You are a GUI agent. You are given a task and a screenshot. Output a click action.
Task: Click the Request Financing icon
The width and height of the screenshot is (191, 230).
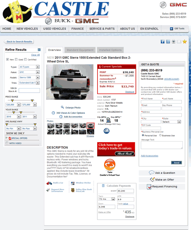(x=149, y=186)
